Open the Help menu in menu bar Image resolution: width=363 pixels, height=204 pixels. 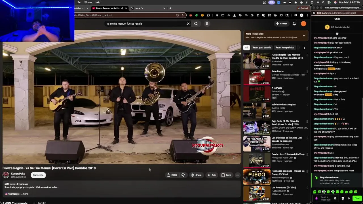98,2
